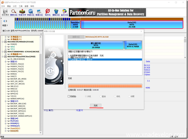Open the 文件 (File) menu
This screenshot has height=139, width=188.
pyautogui.click(x=3, y=6)
